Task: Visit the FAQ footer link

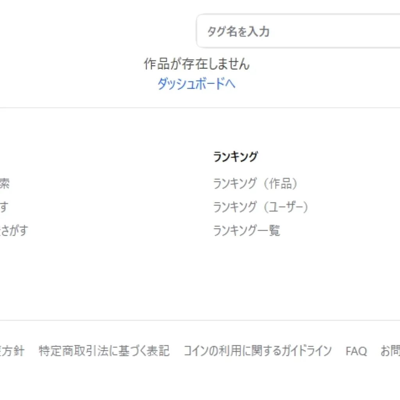Action: coord(356,351)
